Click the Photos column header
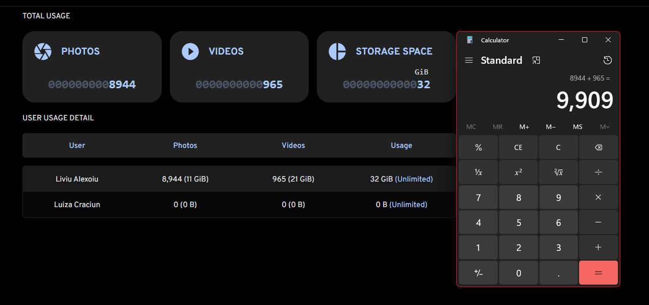Viewport: 649px width, 305px height. [x=185, y=145]
